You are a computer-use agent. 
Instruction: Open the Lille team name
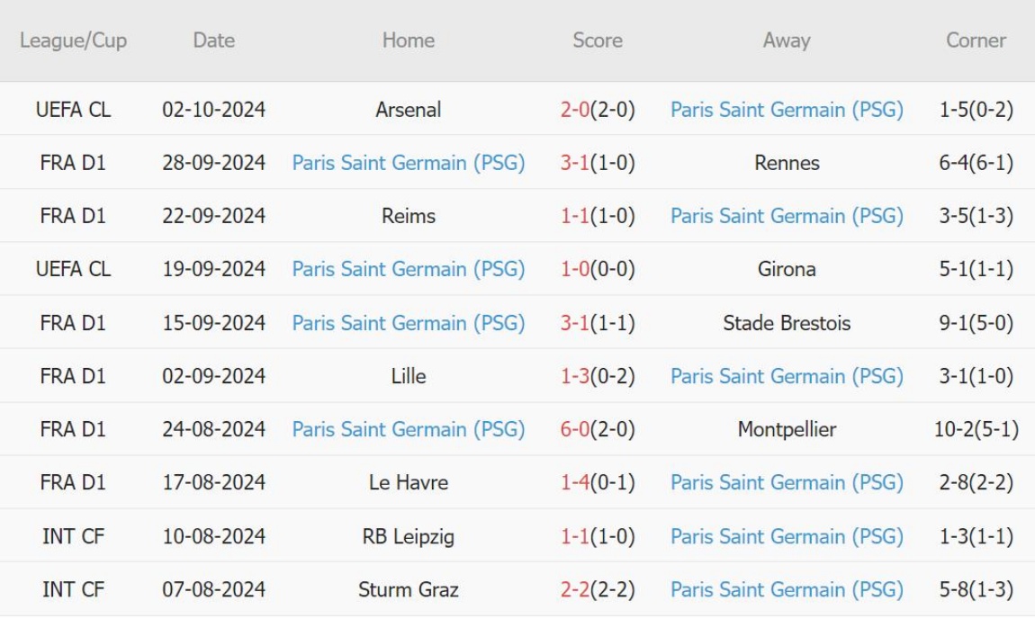coord(409,376)
